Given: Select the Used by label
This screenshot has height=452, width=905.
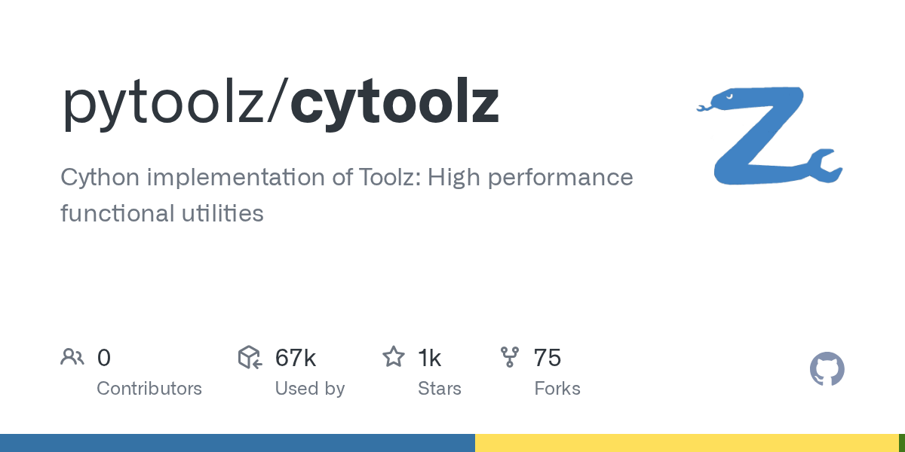Looking at the screenshot, I should (x=309, y=389).
